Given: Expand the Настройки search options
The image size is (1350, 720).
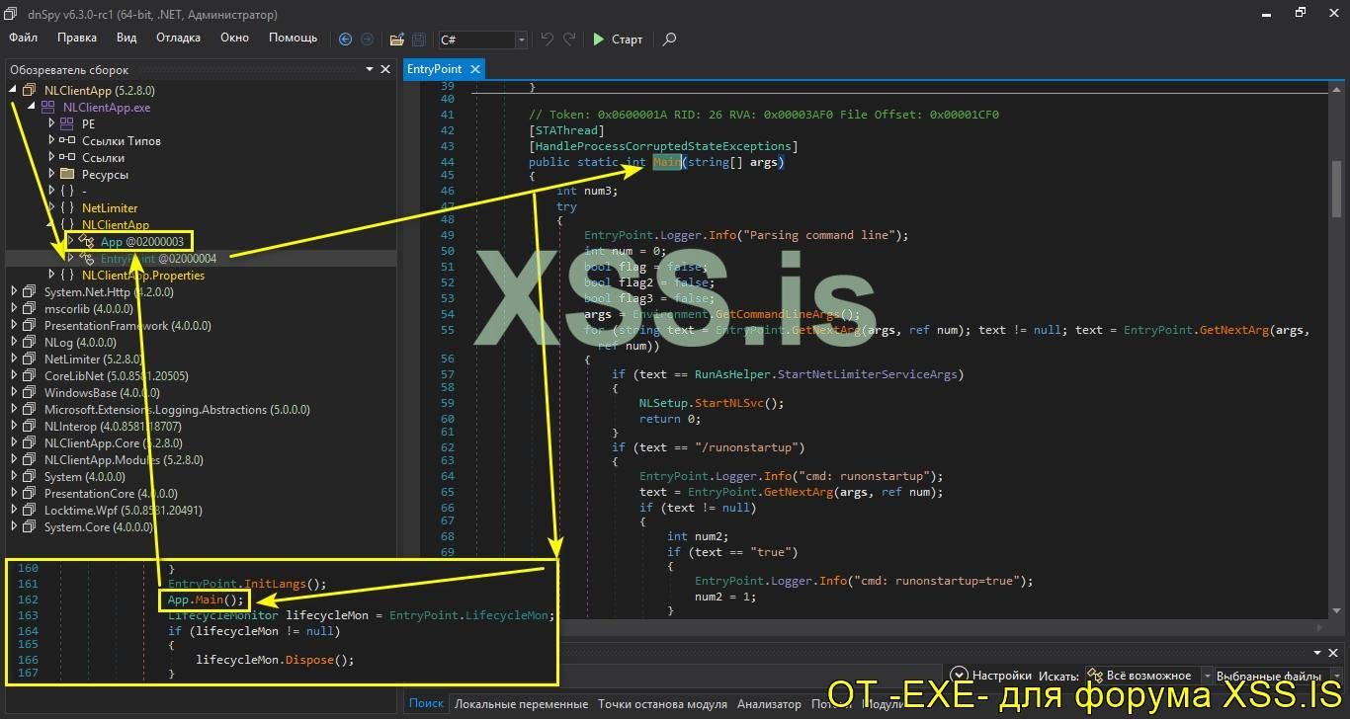Looking at the screenshot, I should [990, 676].
